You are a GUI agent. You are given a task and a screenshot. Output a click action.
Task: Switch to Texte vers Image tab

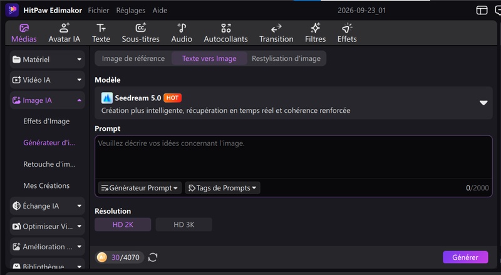coord(209,58)
